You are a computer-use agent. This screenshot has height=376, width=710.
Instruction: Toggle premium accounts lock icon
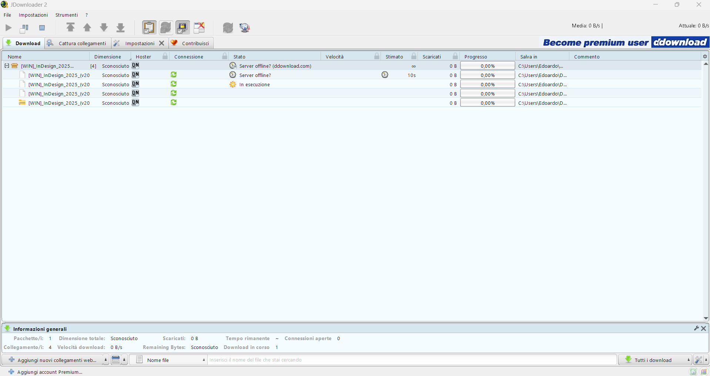coord(182,27)
